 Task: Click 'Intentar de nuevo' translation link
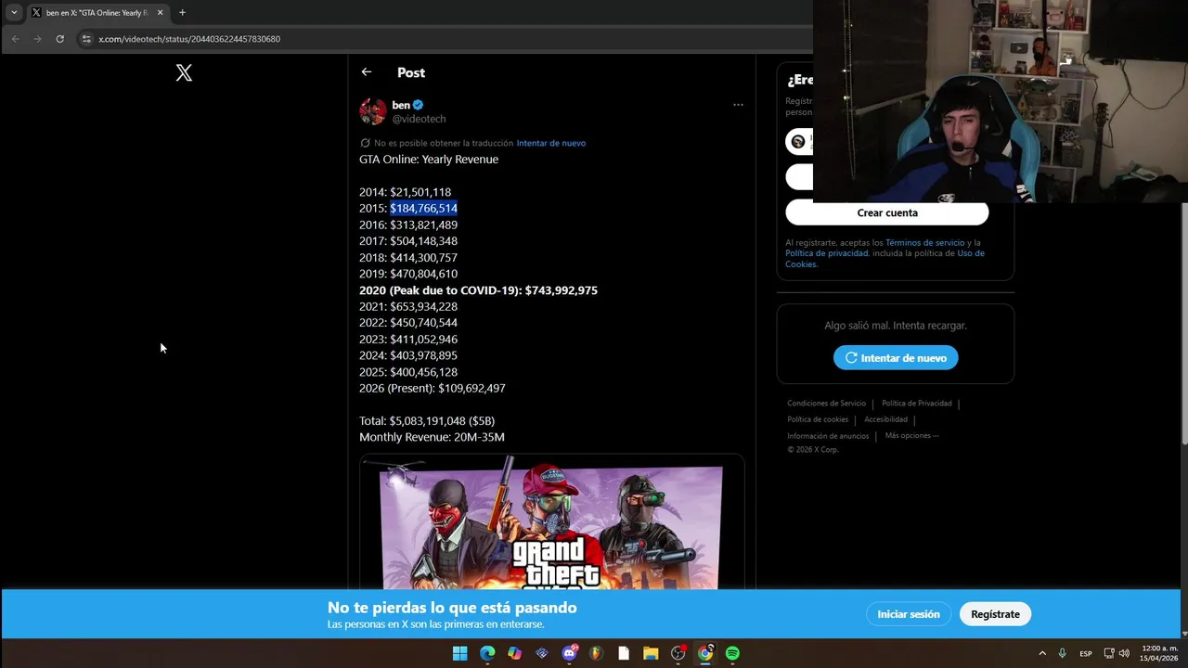tap(550, 143)
